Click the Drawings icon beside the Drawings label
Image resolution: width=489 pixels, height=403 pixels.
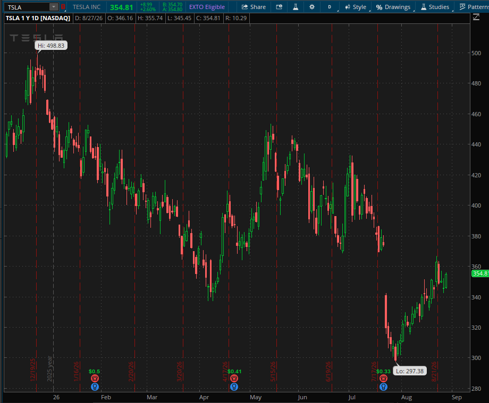(x=379, y=7)
